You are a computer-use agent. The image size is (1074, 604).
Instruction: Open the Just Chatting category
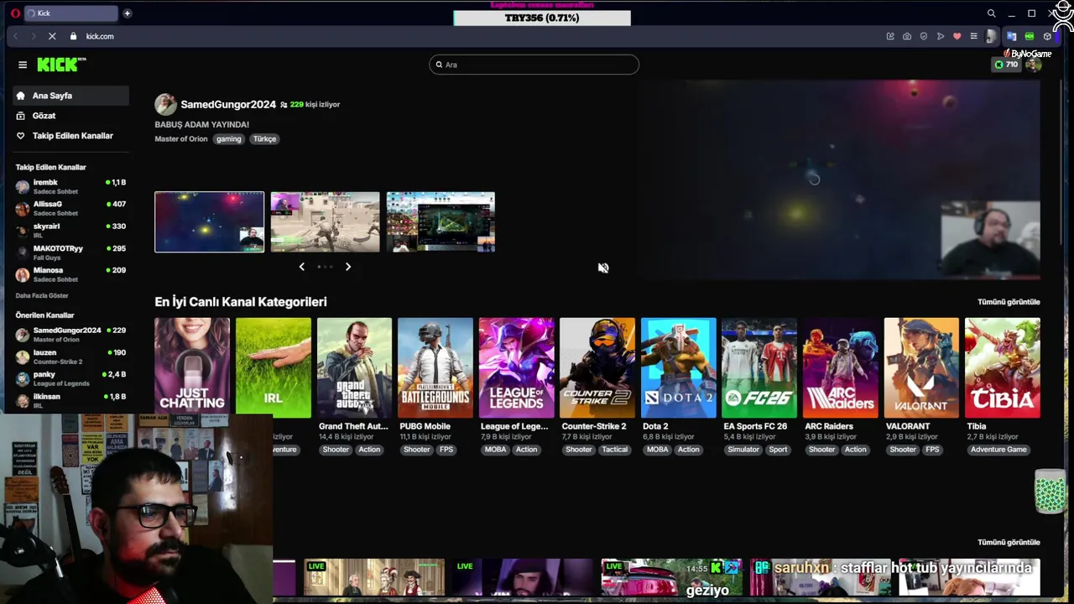point(192,367)
